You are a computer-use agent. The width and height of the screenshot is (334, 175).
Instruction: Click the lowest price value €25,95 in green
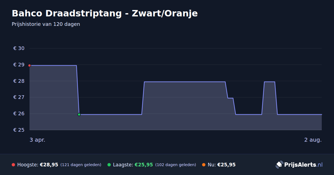(x=144, y=165)
